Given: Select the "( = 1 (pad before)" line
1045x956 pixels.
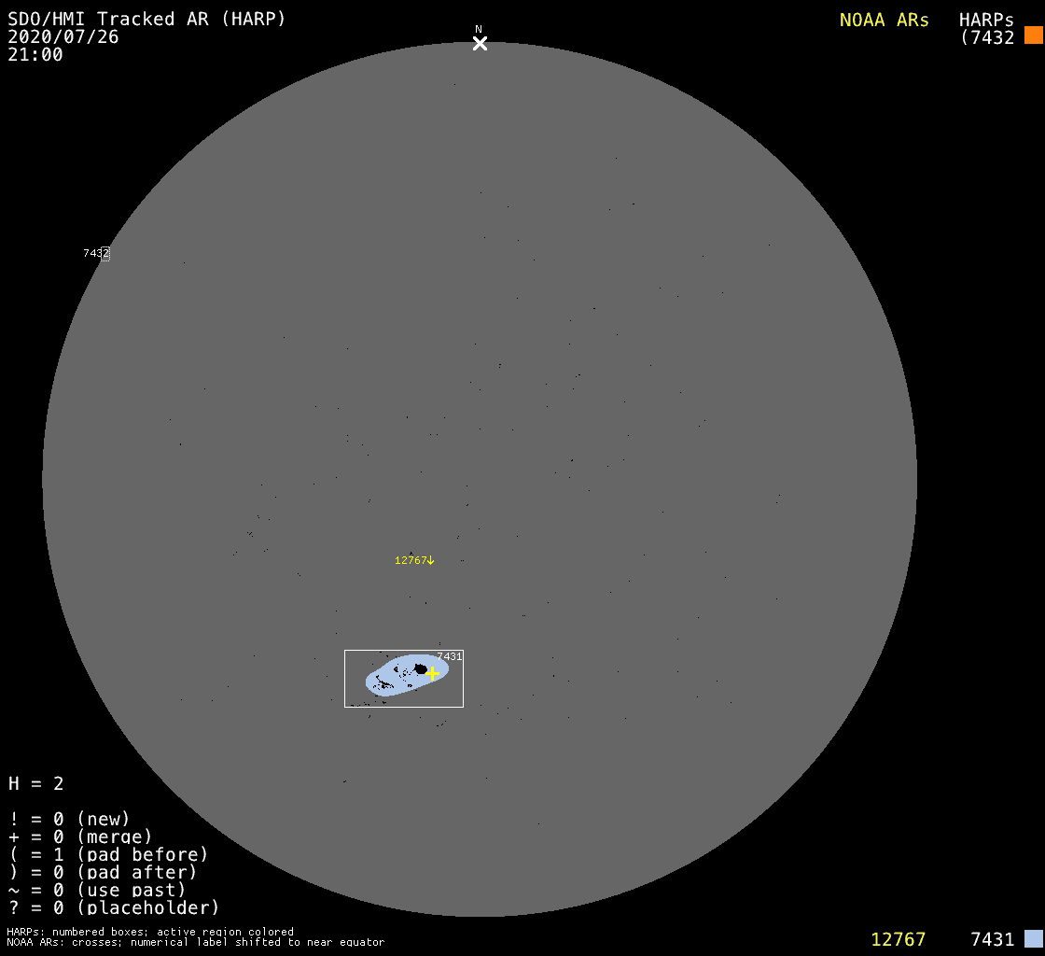Looking at the screenshot, I should [x=108, y=854].
